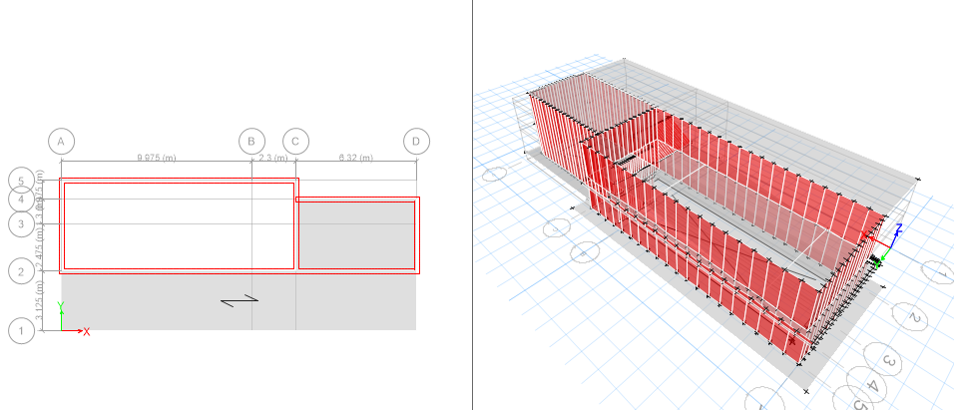Click grid bubble A in plan view
The width and height of the screenshot is (954, 410).
tap(61, 141)
